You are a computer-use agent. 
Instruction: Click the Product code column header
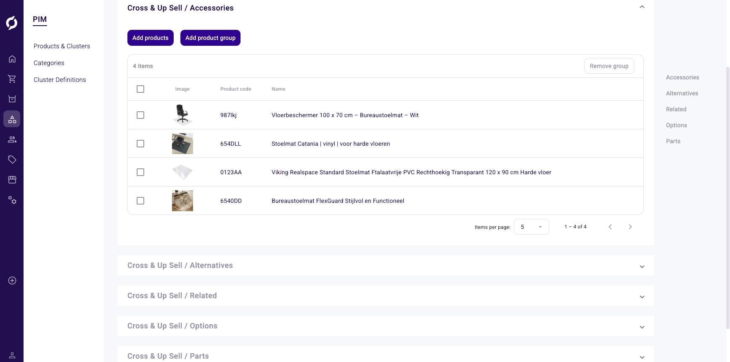tap(235, 89)
